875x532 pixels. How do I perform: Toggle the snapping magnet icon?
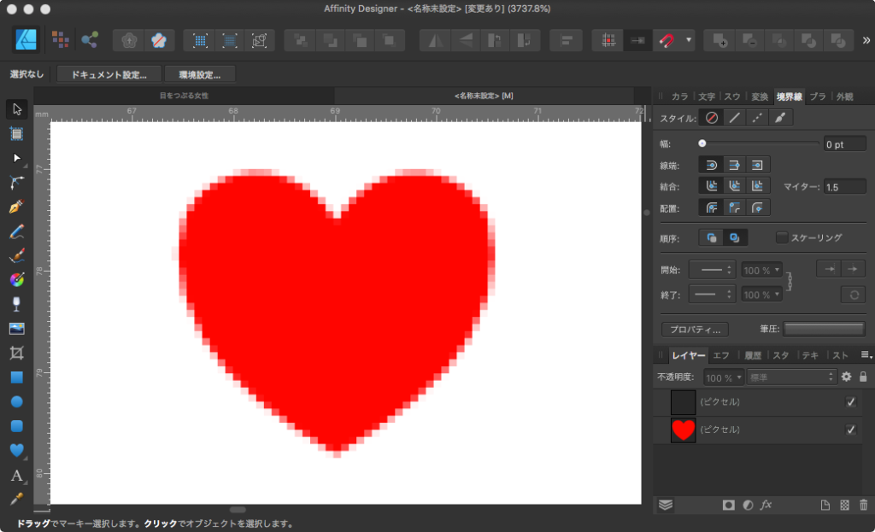(666, 40)
